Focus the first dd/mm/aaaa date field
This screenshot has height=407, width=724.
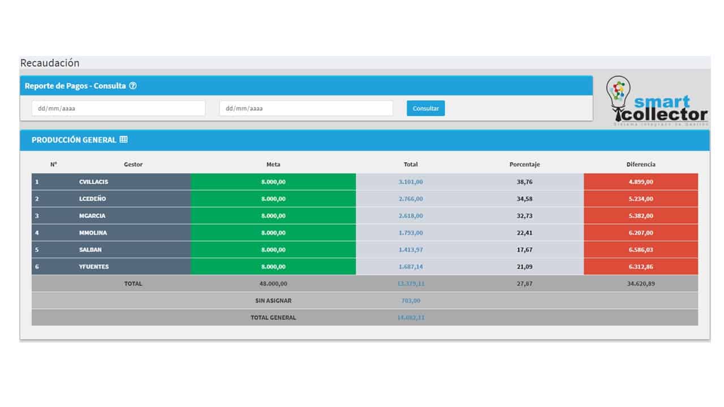tap(118, 108)
